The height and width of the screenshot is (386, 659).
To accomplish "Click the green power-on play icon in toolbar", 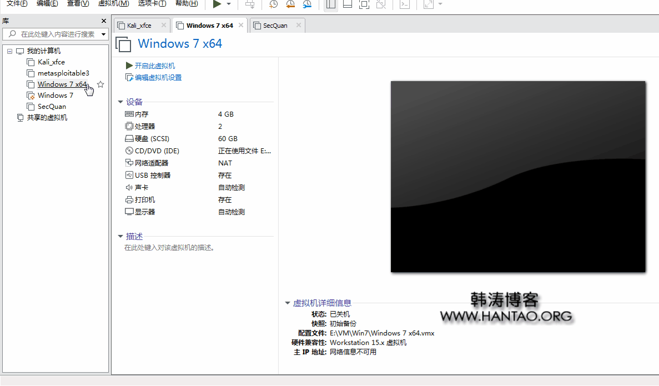I will click(x=217, y=4).
